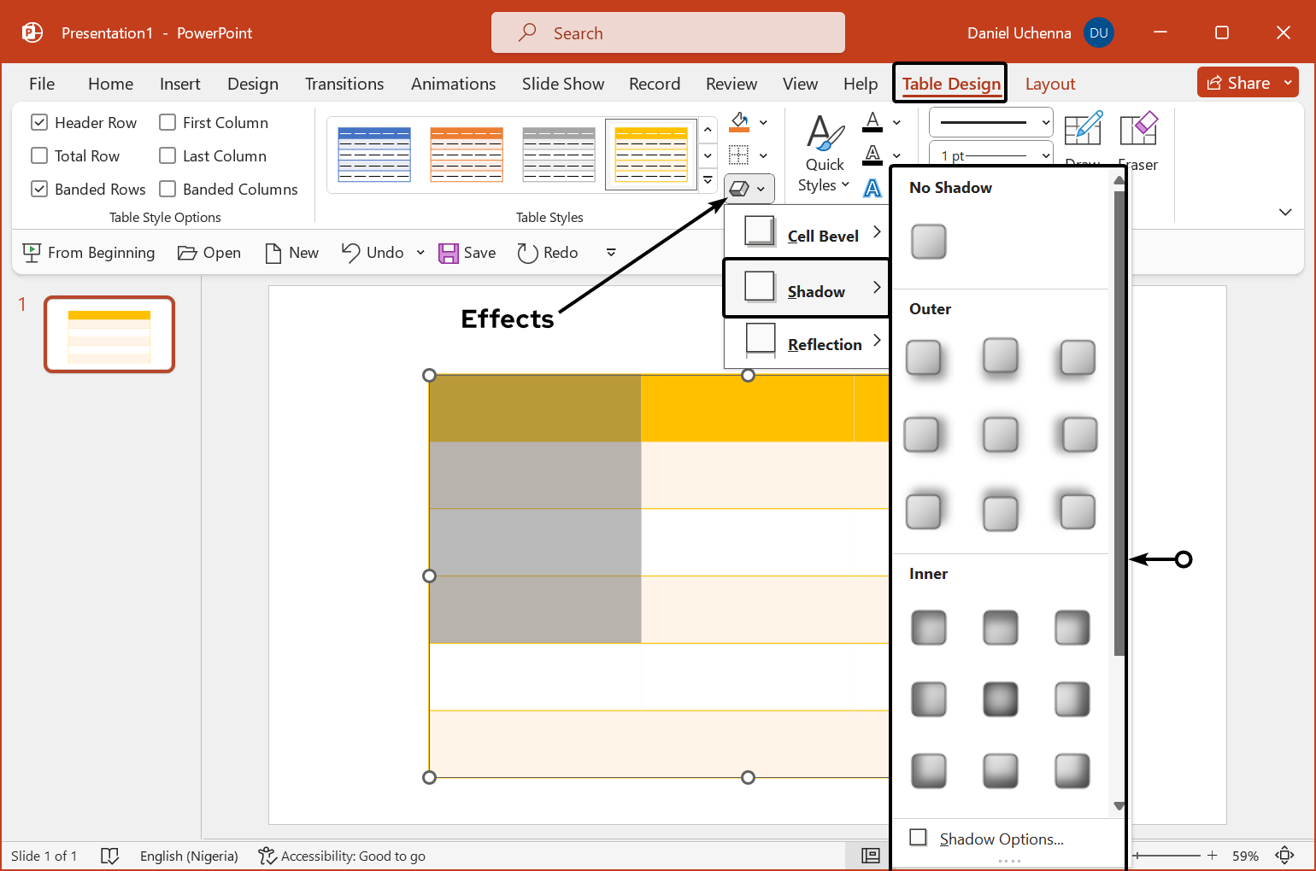Screen dimensions: 1316x871
Task: Open Quick Styles WordArt gallery
Action: coord(824,154)
